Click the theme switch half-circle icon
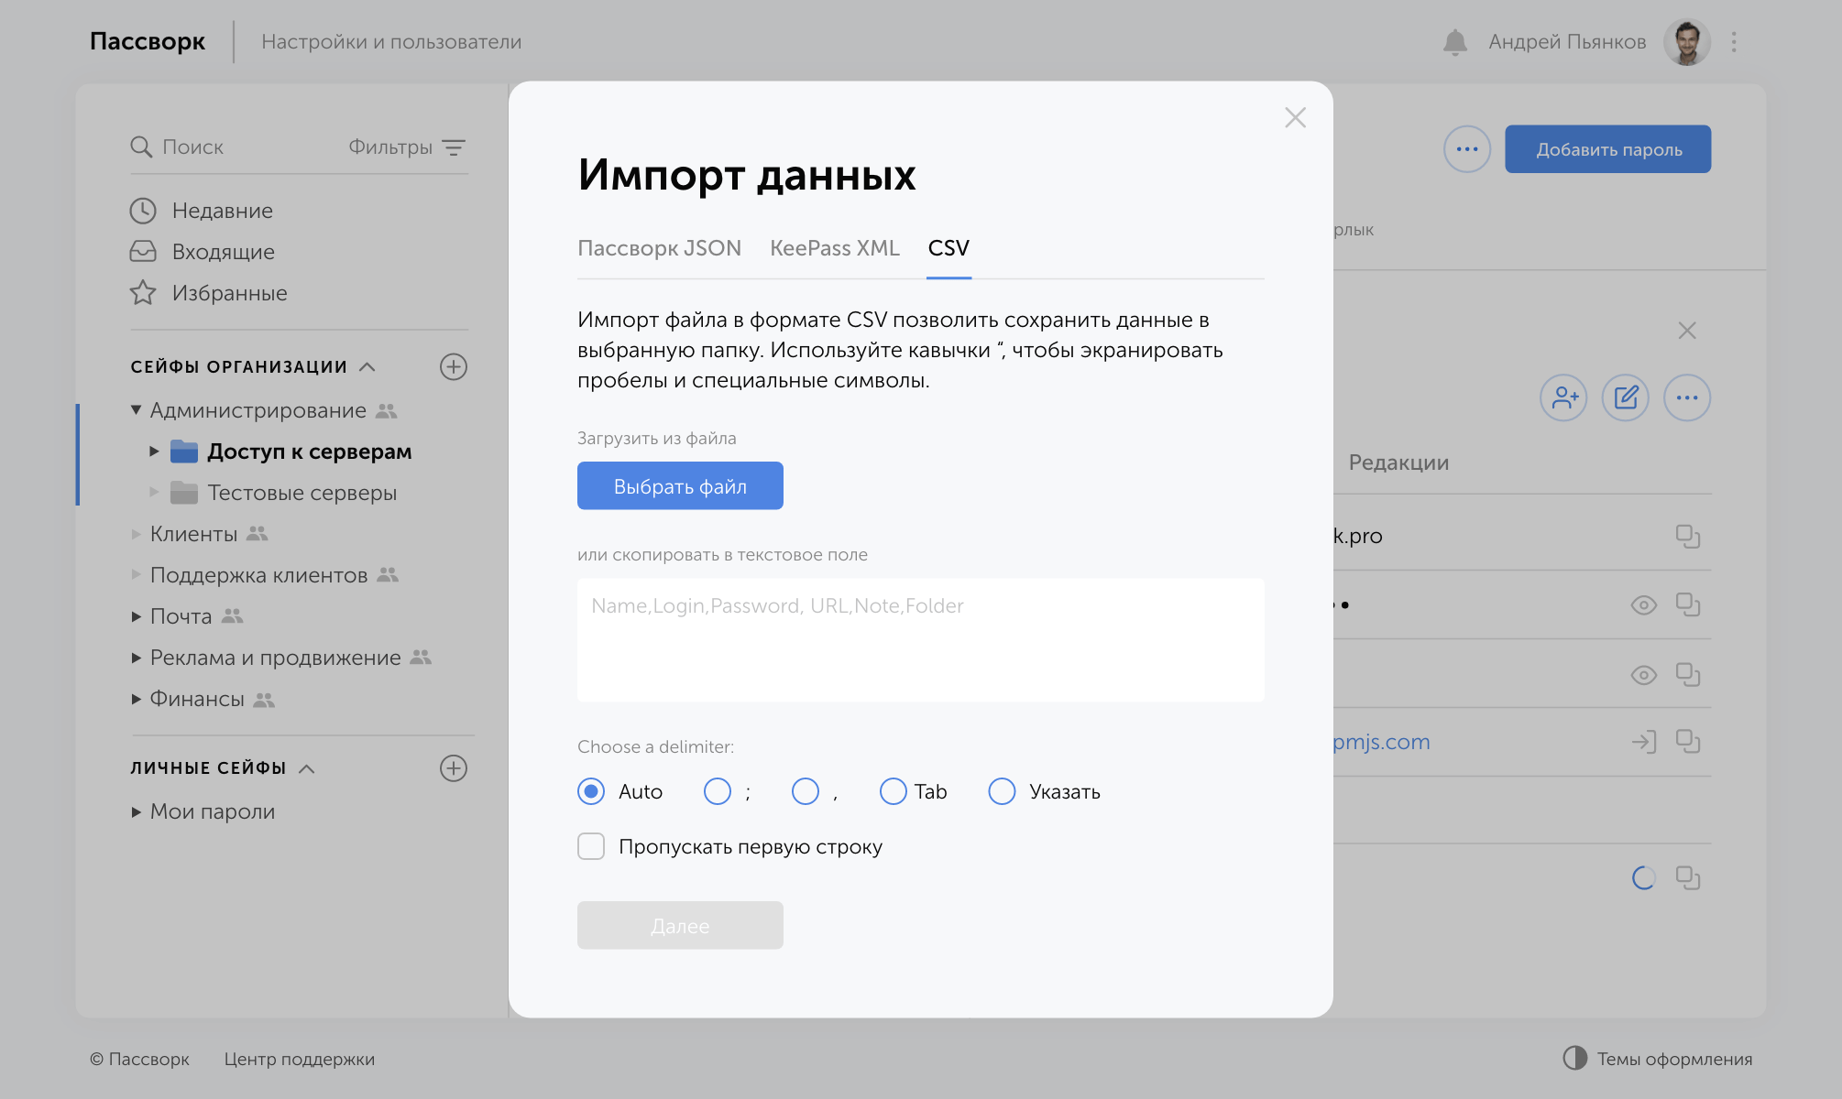 point(1574,1058)
